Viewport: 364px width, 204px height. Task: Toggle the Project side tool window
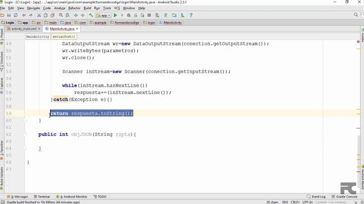[2, 36]
